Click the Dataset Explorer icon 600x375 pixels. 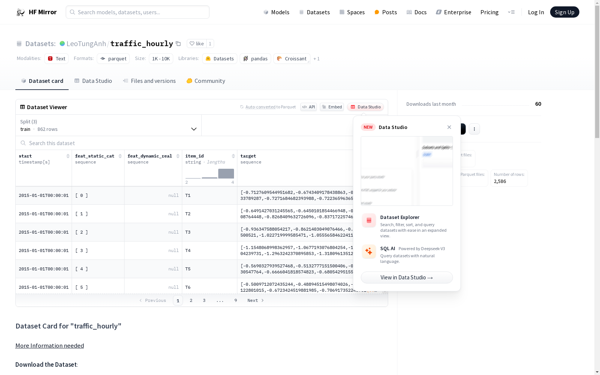[x=369, y=220]
